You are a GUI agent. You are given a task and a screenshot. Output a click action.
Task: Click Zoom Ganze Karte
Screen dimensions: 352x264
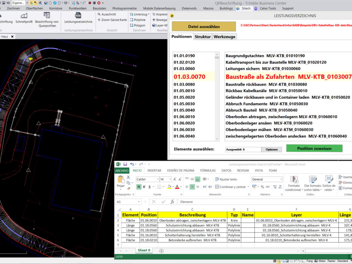[112, 20]
